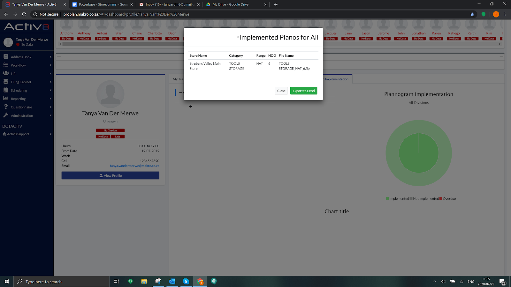Open the Windows notification center icon

point(502,282)
